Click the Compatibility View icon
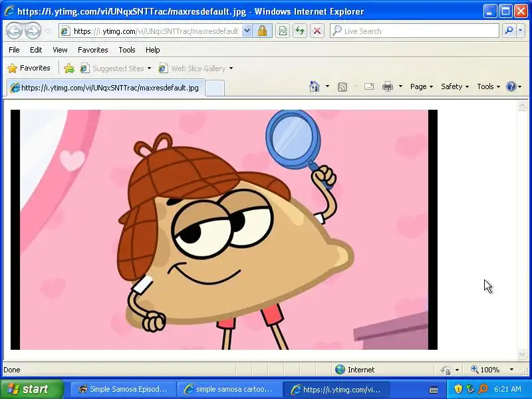Viewport: 532px width, 399px height. click(x=282, y=31)
